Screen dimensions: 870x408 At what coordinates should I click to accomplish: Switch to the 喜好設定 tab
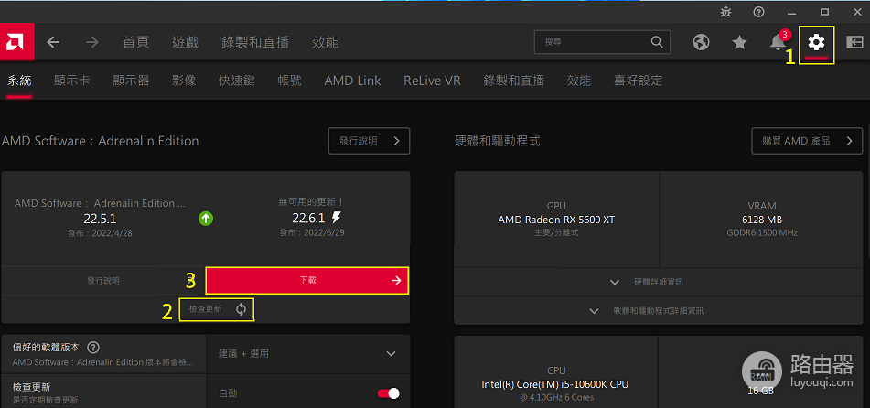tap(638, 81)
